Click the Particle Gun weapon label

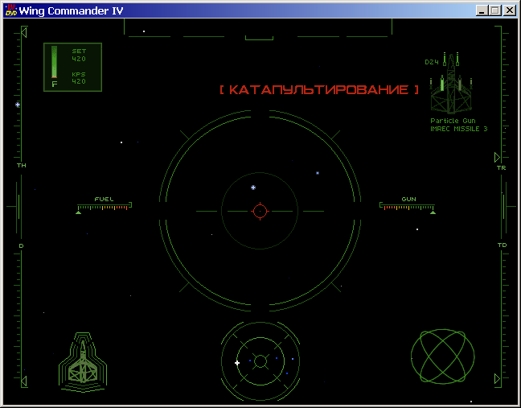453,121
